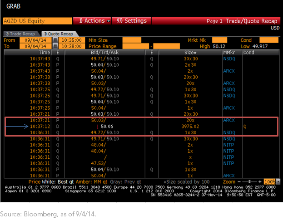Click Low value 49.917
The image size is (283, 220).
[260, 46]
